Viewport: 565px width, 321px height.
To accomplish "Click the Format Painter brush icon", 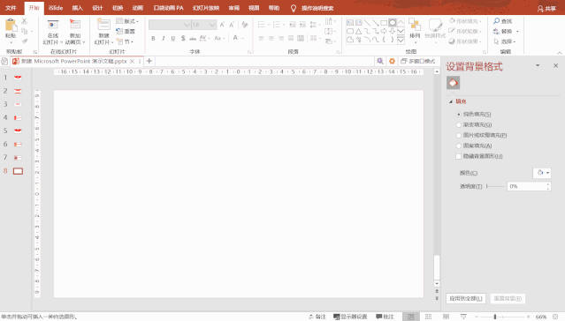I will pos(25,41).
